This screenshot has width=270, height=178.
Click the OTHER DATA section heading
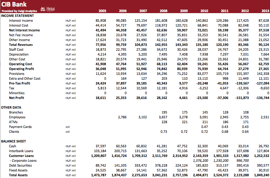pos(11,108)
